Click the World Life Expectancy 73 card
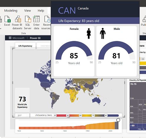This screenshot has width=146, height=138. coord(22,100)
